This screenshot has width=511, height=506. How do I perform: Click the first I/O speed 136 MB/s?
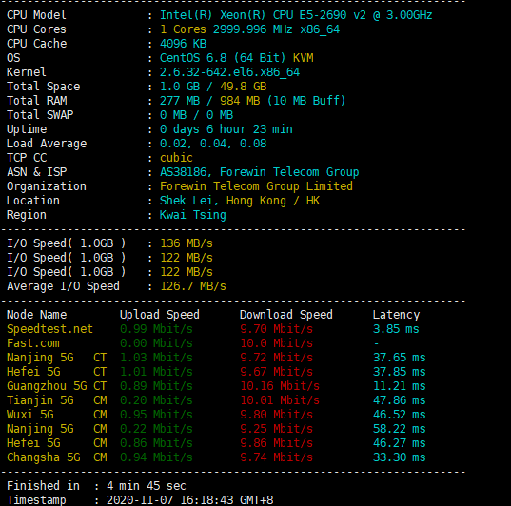click(x=187, y=243)
